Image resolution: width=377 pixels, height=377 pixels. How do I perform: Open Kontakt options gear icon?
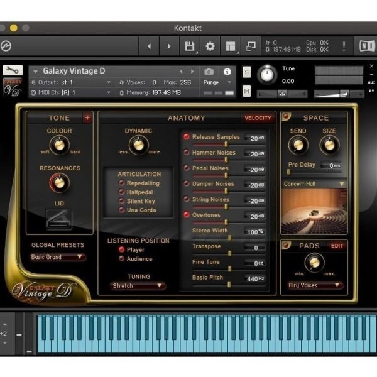tap(210, 46)
